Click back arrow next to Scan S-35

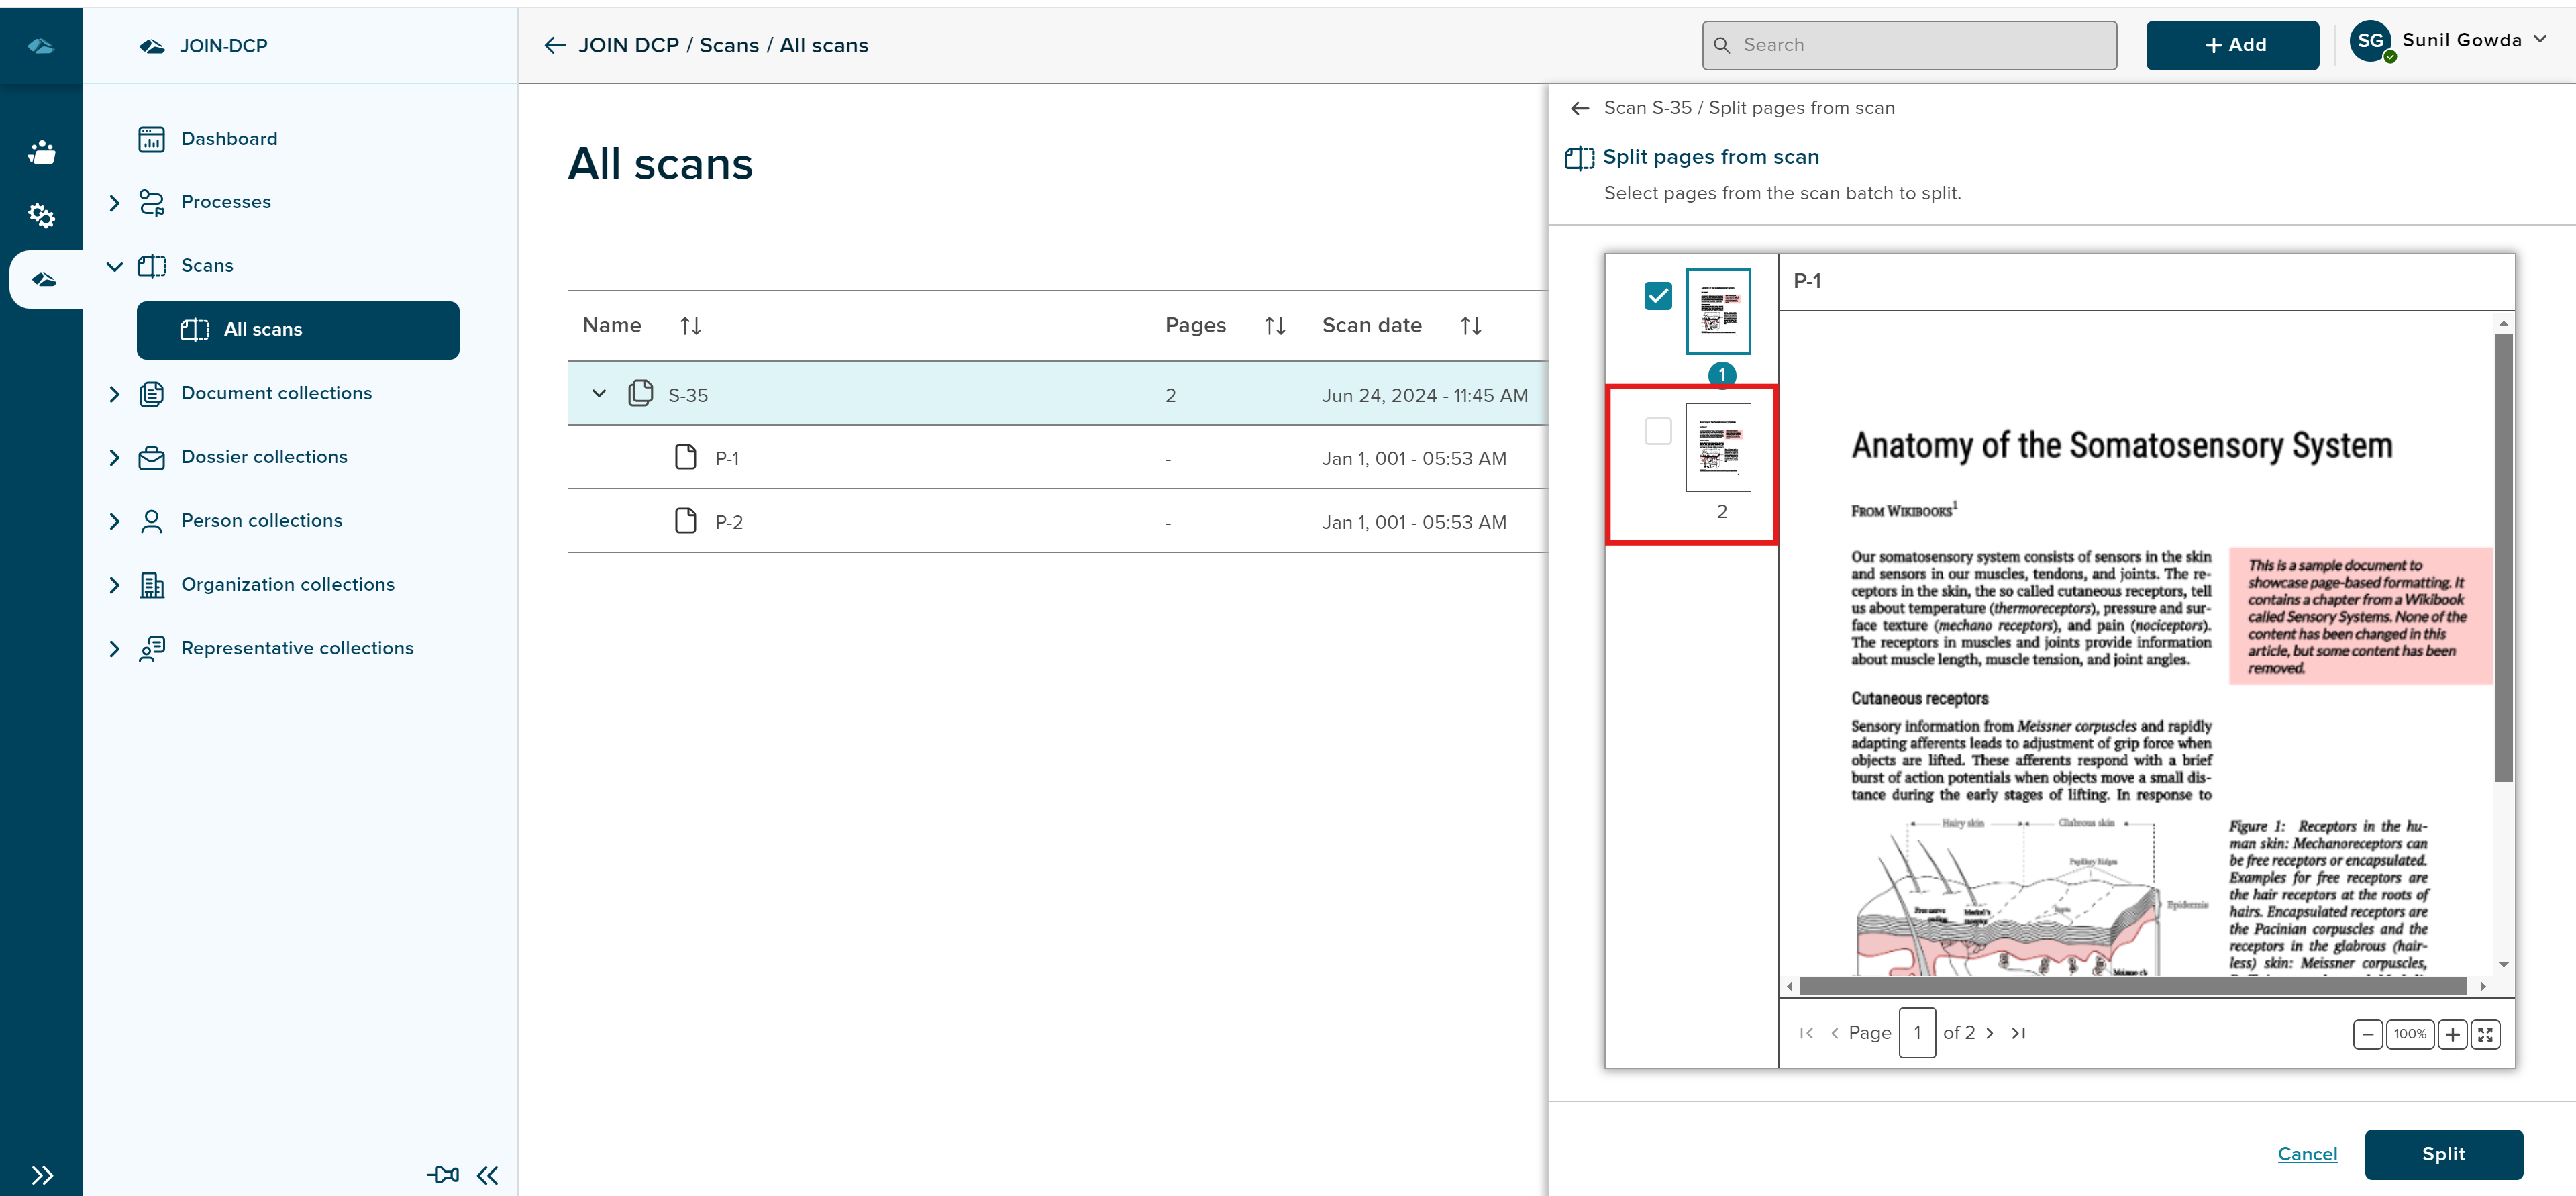(x=1580, y=108)
